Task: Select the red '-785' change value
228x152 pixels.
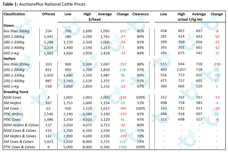Action: [123, 108]
